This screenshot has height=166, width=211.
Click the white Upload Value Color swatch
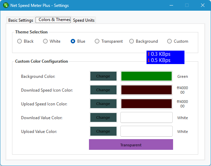click(146, 131)
